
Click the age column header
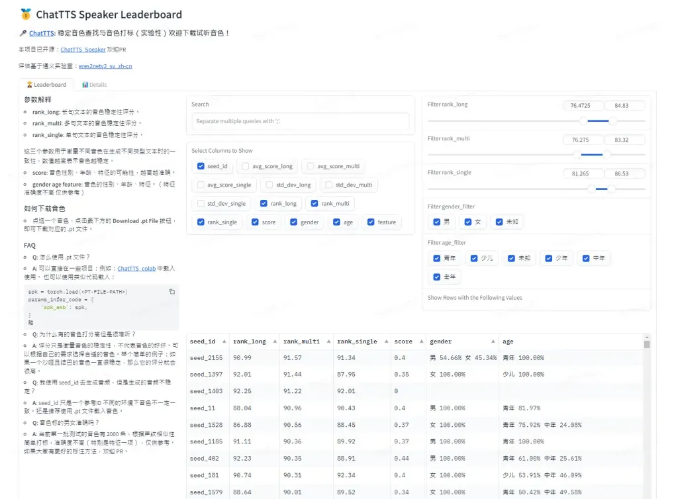[571, 341]
